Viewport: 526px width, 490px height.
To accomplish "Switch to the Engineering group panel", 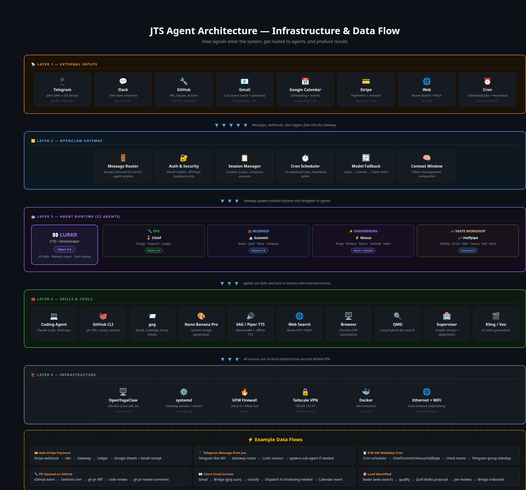I will coord(363,240).
